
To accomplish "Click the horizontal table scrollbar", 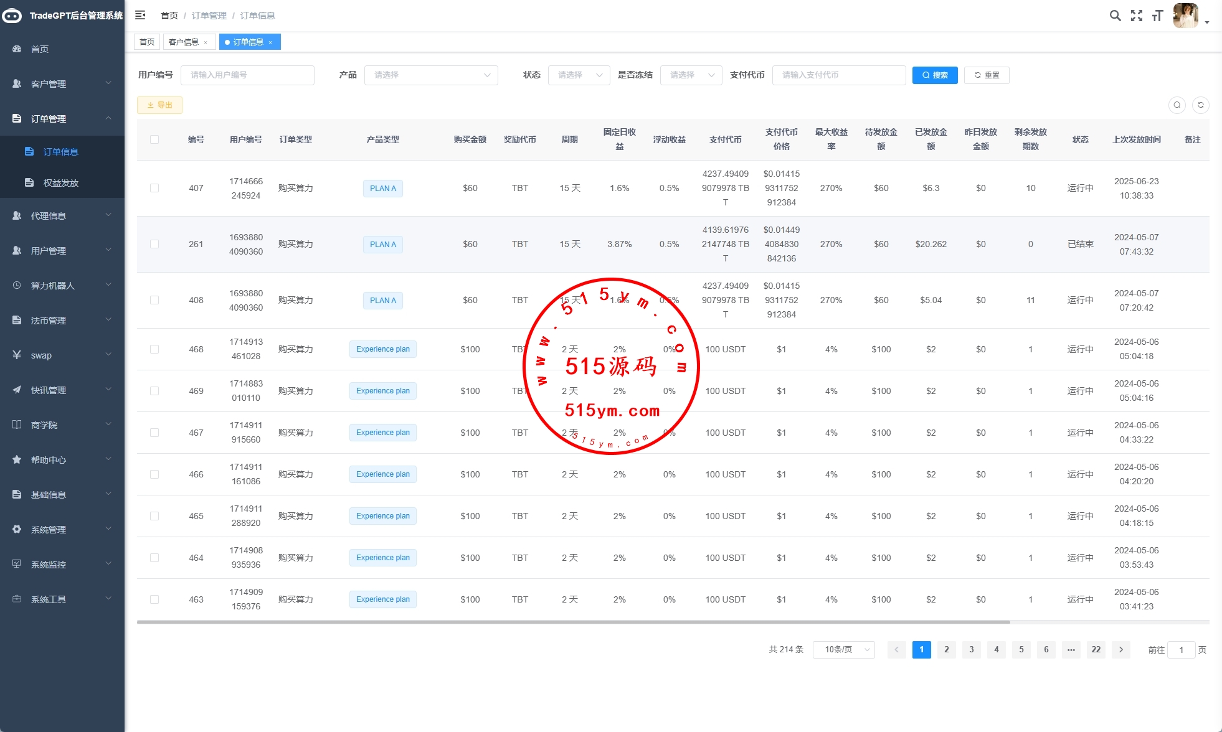I will [573, 622].
